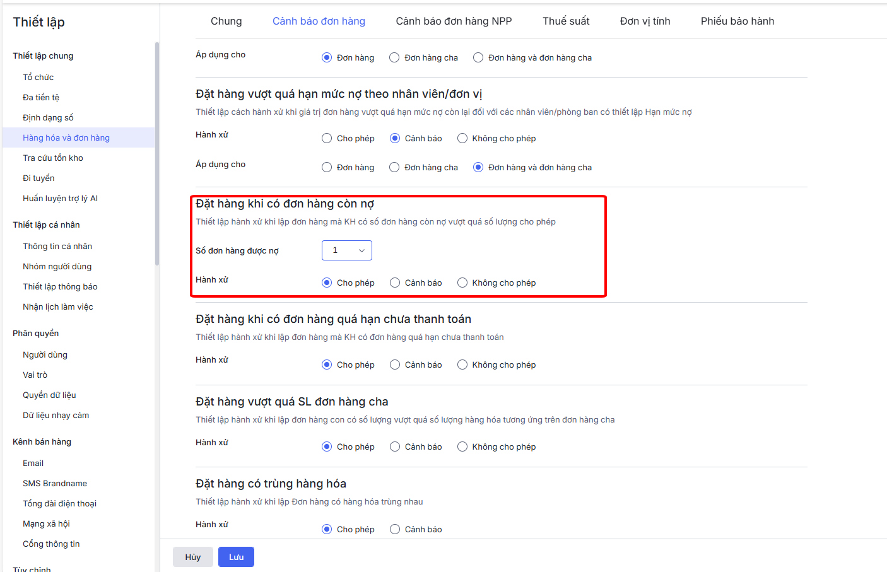Select Cảnh báo for đơn hàng còn nợ
Viewport: 887px width, 572px height.
click(x=395, y=283)
